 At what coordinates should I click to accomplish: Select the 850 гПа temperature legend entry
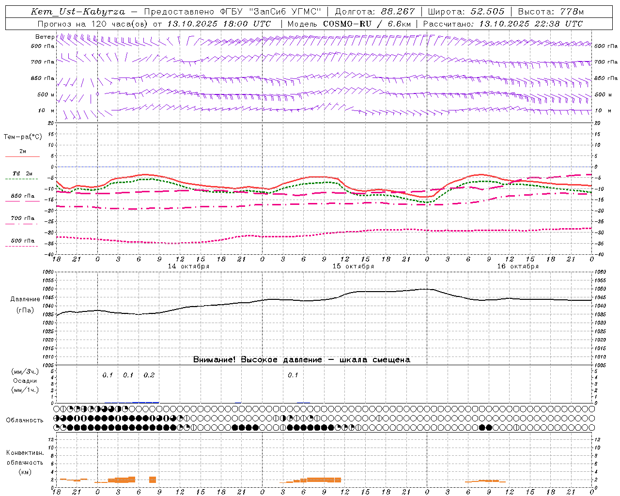(22, 196)
